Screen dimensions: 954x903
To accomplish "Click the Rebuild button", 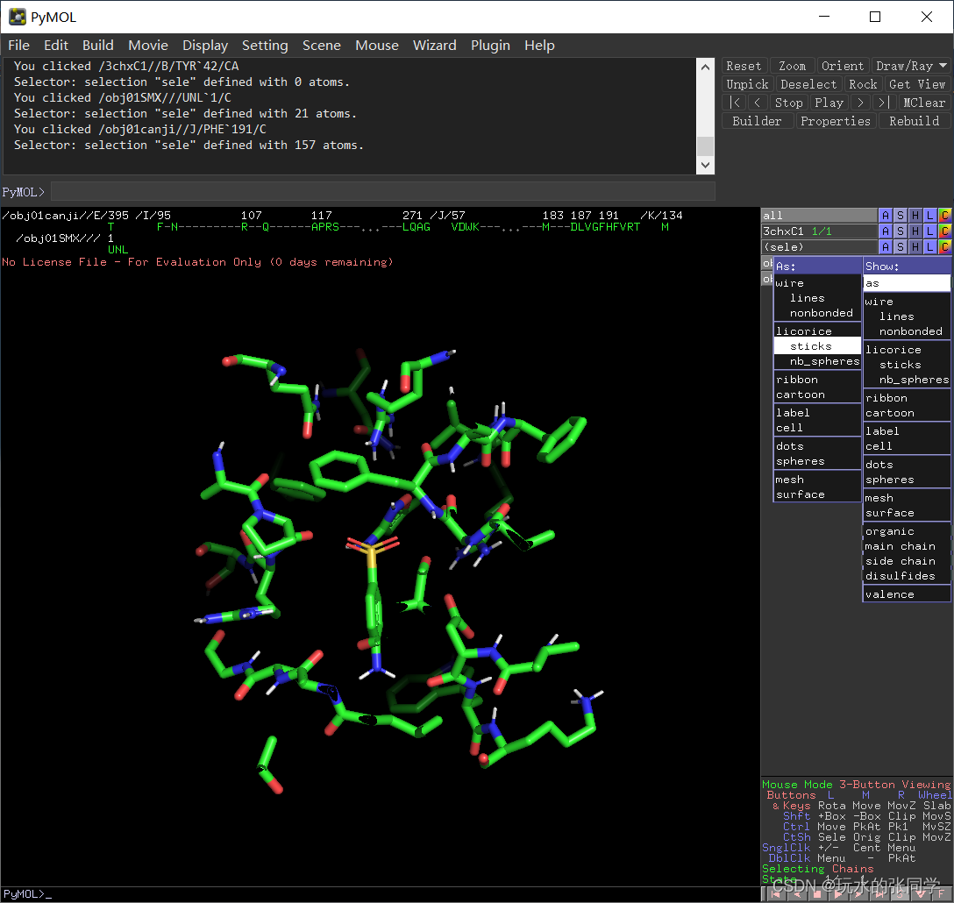I will [914, 121].
